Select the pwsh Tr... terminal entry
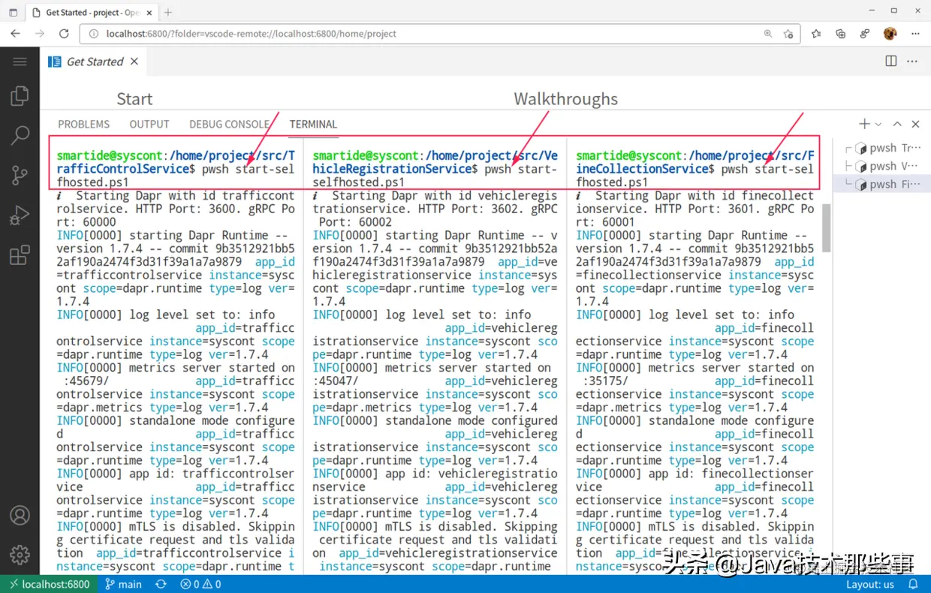This screenshot has height=593, width=931. pyautogui.click(x=884, y=148)
